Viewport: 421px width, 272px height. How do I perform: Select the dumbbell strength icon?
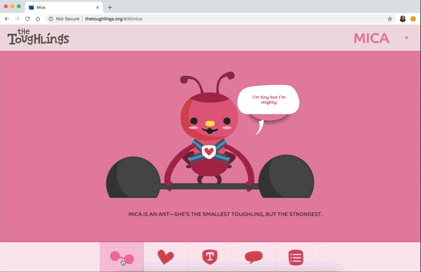(x=122, y=258)
